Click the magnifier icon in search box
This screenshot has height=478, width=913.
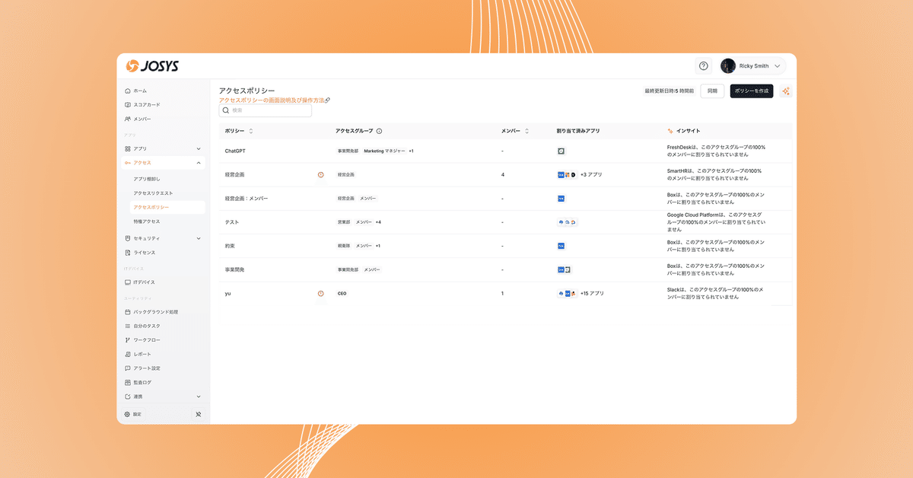click(x=226, y=110)
